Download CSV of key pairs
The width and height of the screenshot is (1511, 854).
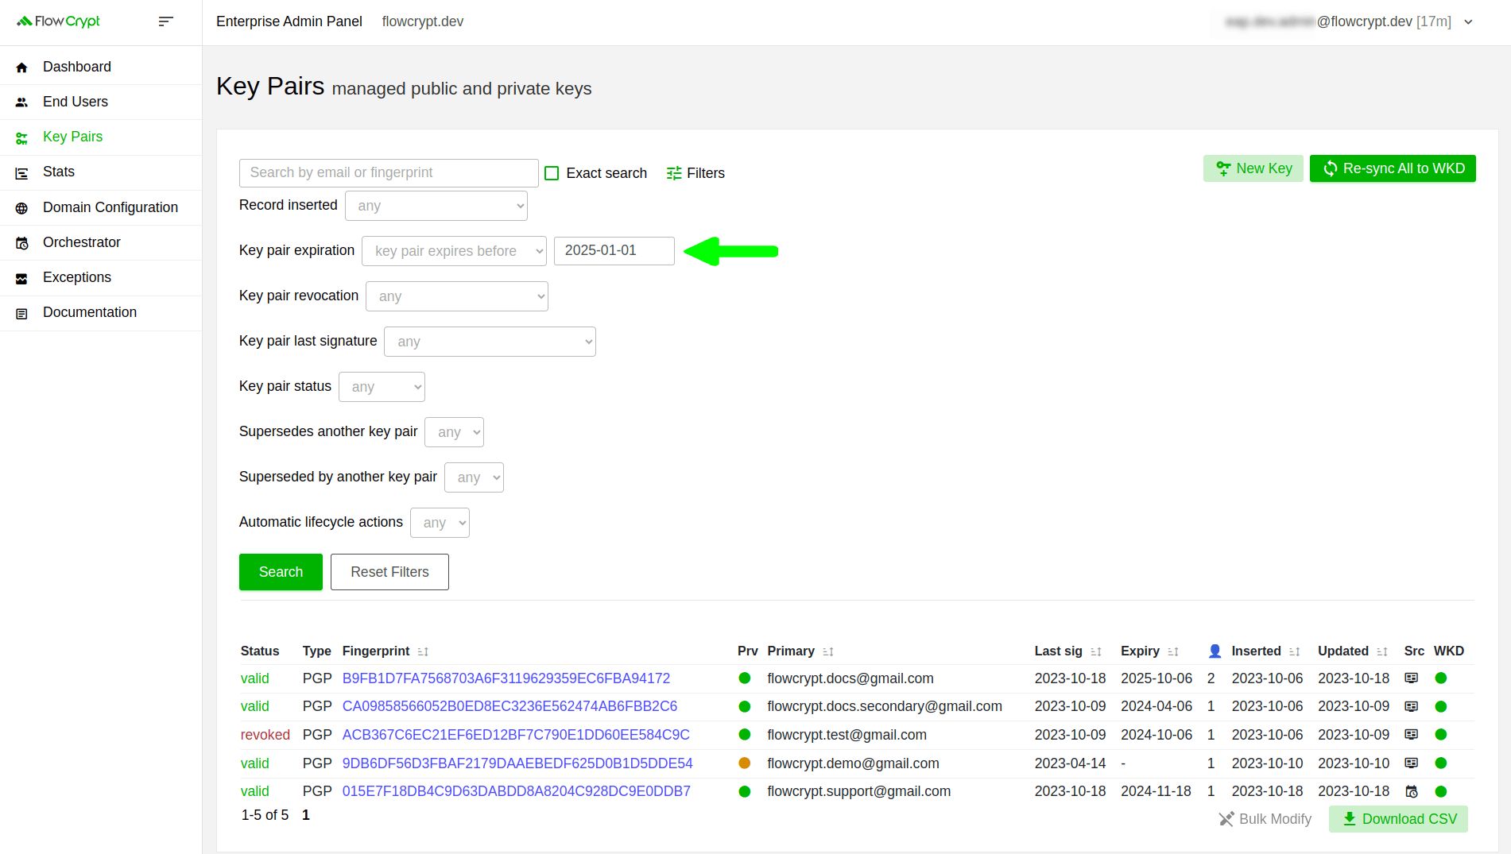[1399, 819]
